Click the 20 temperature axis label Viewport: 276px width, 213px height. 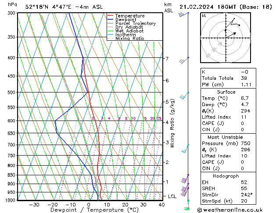click(125, 205)
